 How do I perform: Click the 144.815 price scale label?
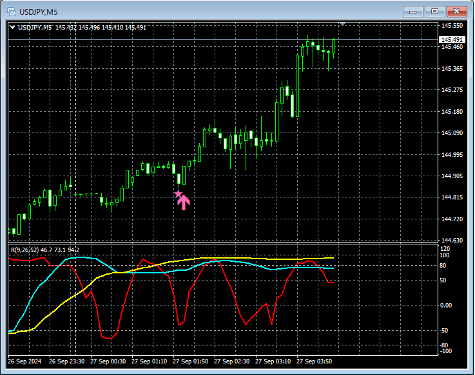(452, 197)
